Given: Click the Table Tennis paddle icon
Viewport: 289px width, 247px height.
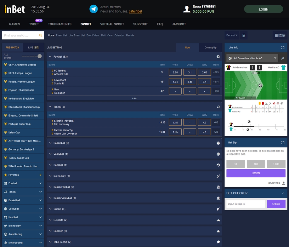Looking at the screenshot, I should point(218,242).
